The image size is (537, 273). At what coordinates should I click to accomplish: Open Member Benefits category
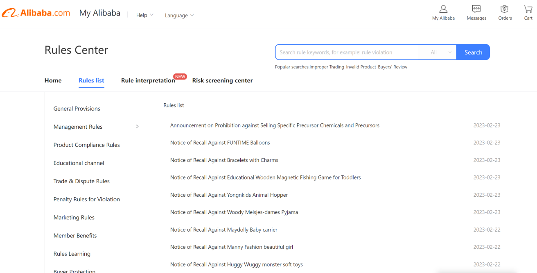click(75, 235)
